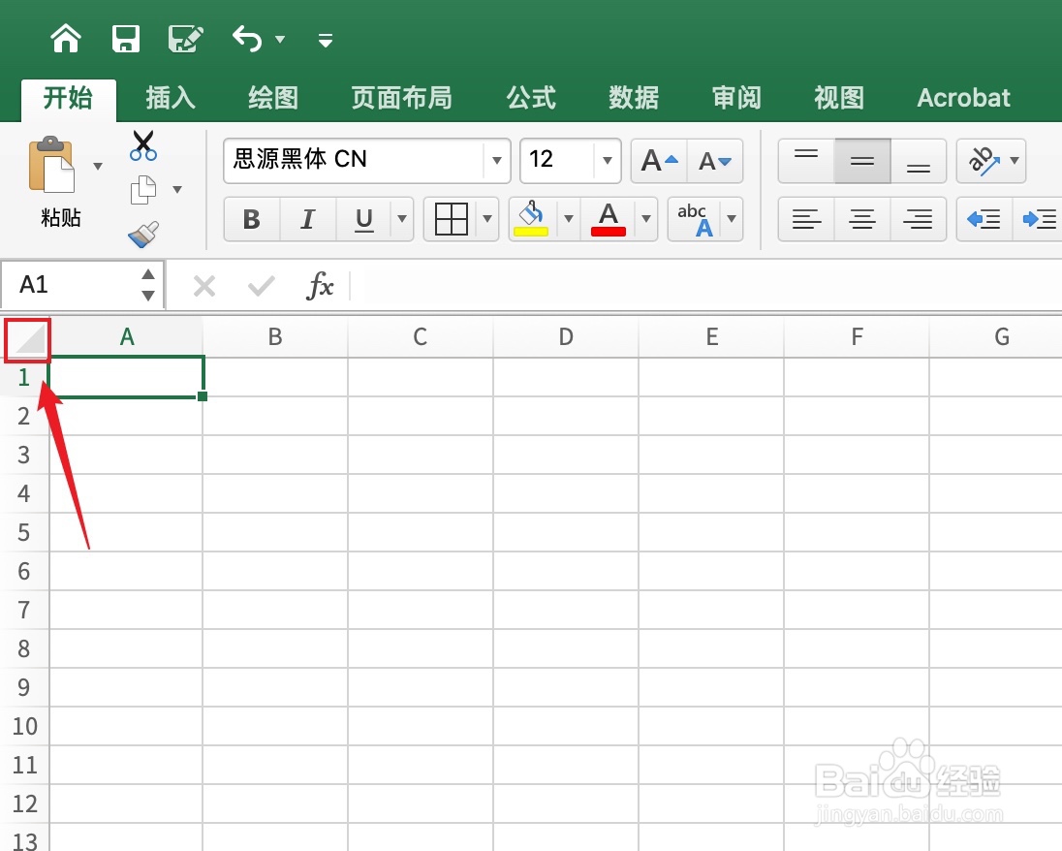Expand borders dropdown arrow
This screenshot has width=1062, height=851.
click(x=487, y=219)
